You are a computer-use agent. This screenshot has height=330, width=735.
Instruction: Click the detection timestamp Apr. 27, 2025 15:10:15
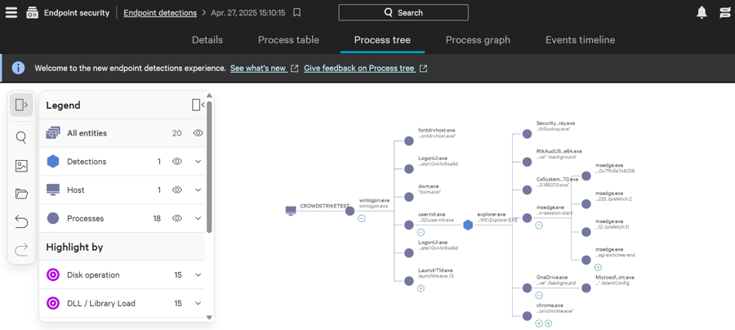coord(248,13)
